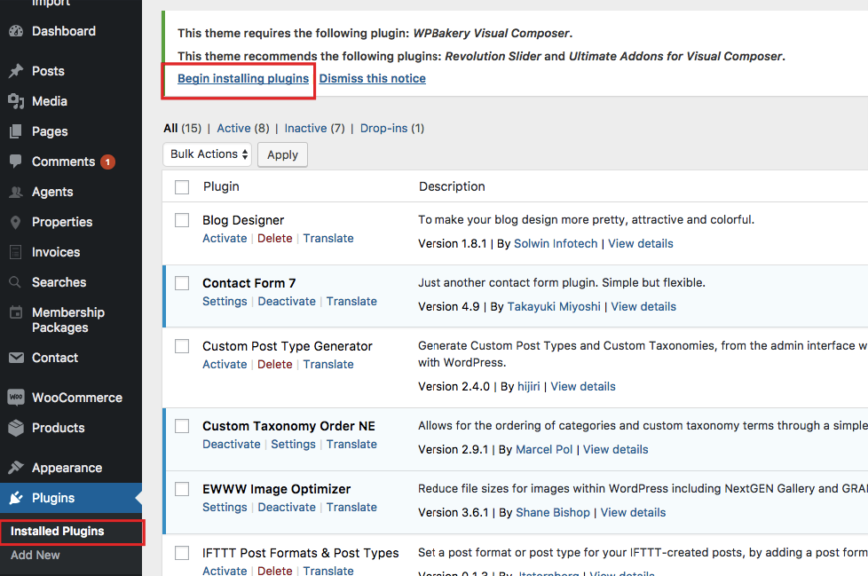Open the Shane Bishop author link

[553, 512]
